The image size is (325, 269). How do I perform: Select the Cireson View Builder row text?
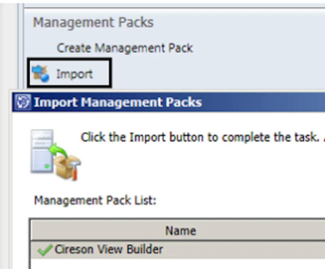point(109,249)
